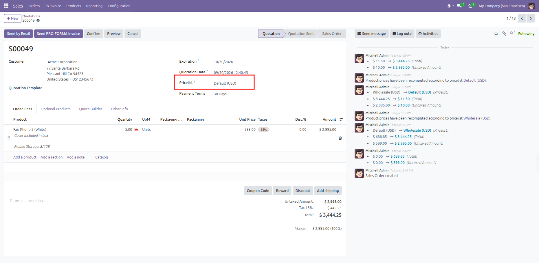Screen dimensions: 539x263
Task: Open the To Invoice menu
Action: 53,6
